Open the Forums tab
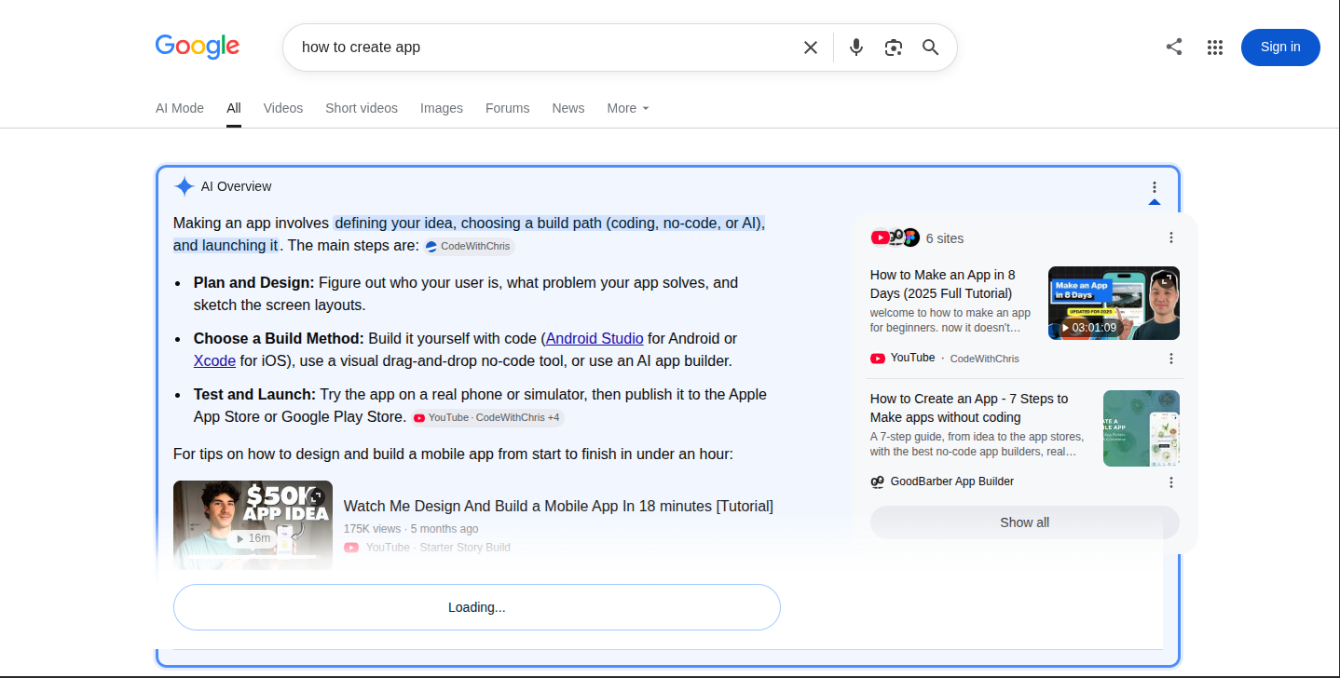1340x678 pixels. 508,108
